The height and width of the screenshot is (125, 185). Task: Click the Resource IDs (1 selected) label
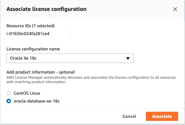(x=31, y=26)
